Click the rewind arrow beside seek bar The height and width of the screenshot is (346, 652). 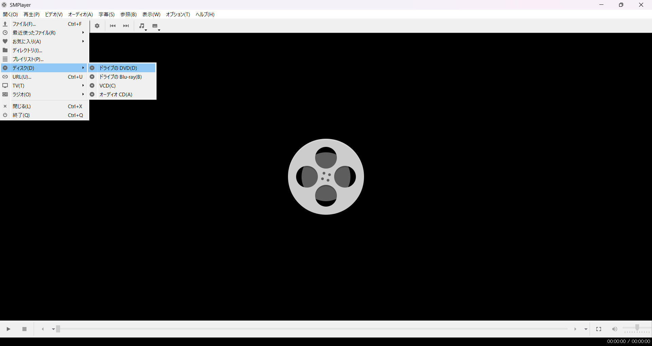(43, 329)
